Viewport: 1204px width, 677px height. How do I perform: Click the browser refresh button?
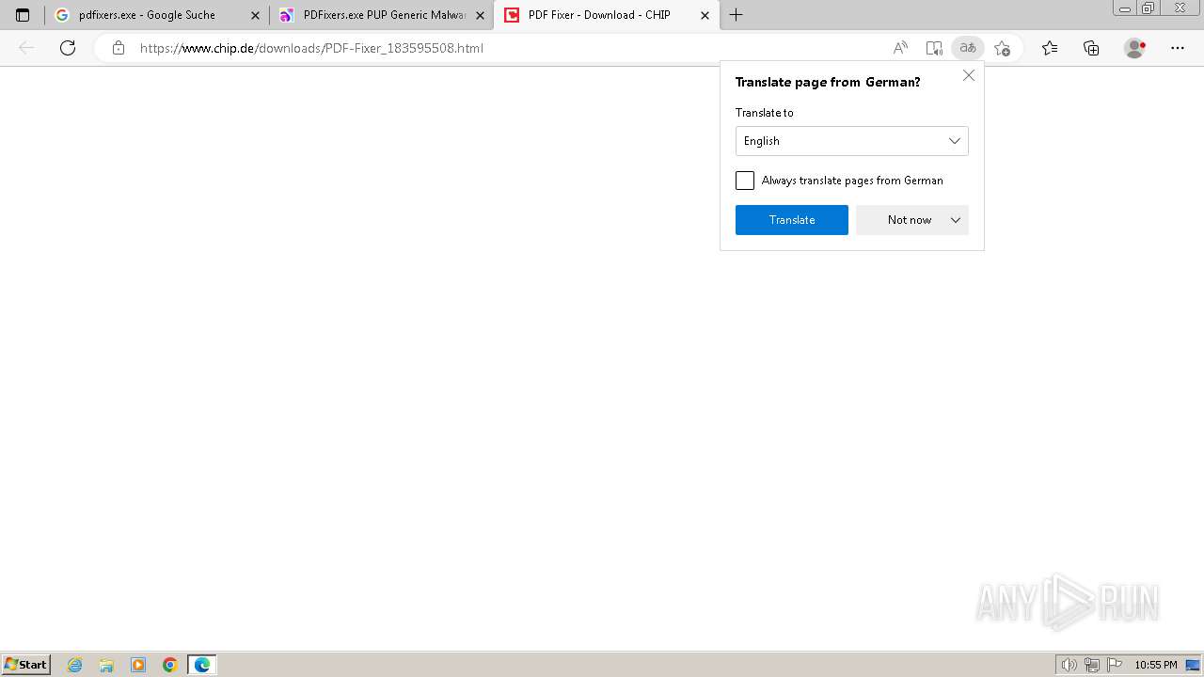coord(68,48)
